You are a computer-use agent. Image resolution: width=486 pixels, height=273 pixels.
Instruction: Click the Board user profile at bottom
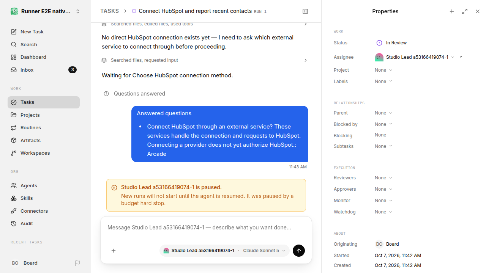(25, 263)
